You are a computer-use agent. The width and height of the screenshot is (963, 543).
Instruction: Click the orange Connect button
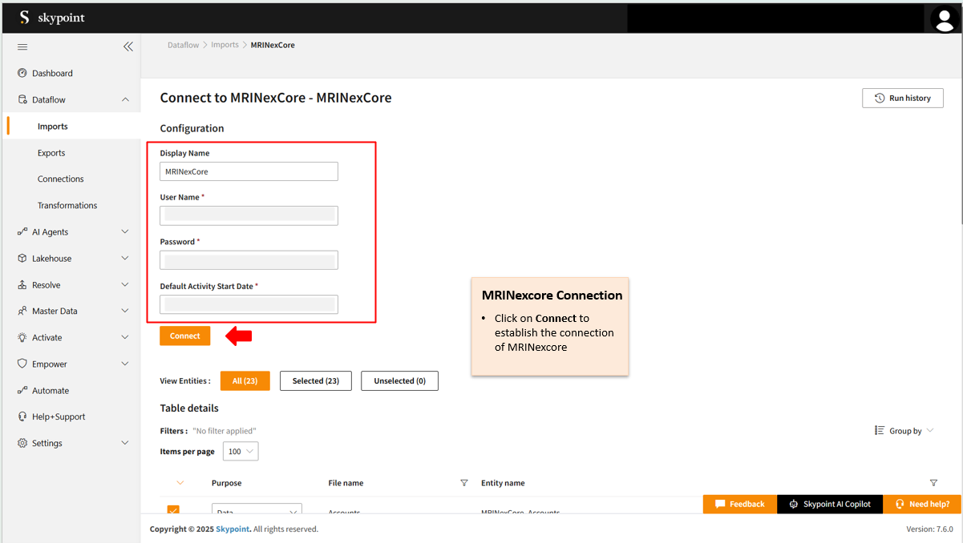click(185, 336)
